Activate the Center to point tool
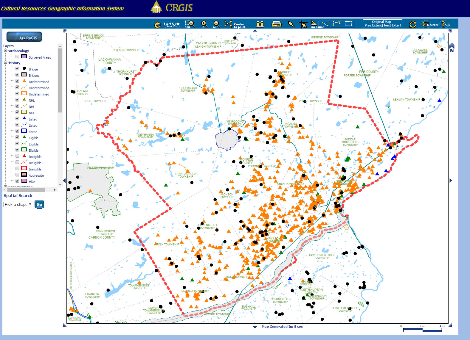470x340 pixels. click(229, 24)
